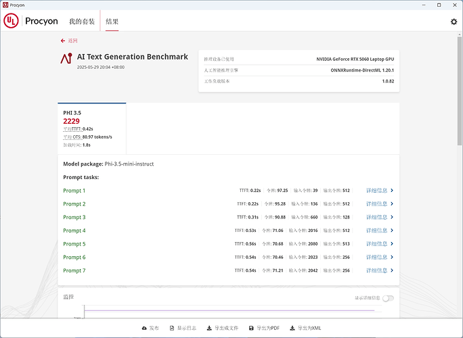Select the 结果 tab
The height and width of the screenshot is (338, 463).
pos(112,22)
